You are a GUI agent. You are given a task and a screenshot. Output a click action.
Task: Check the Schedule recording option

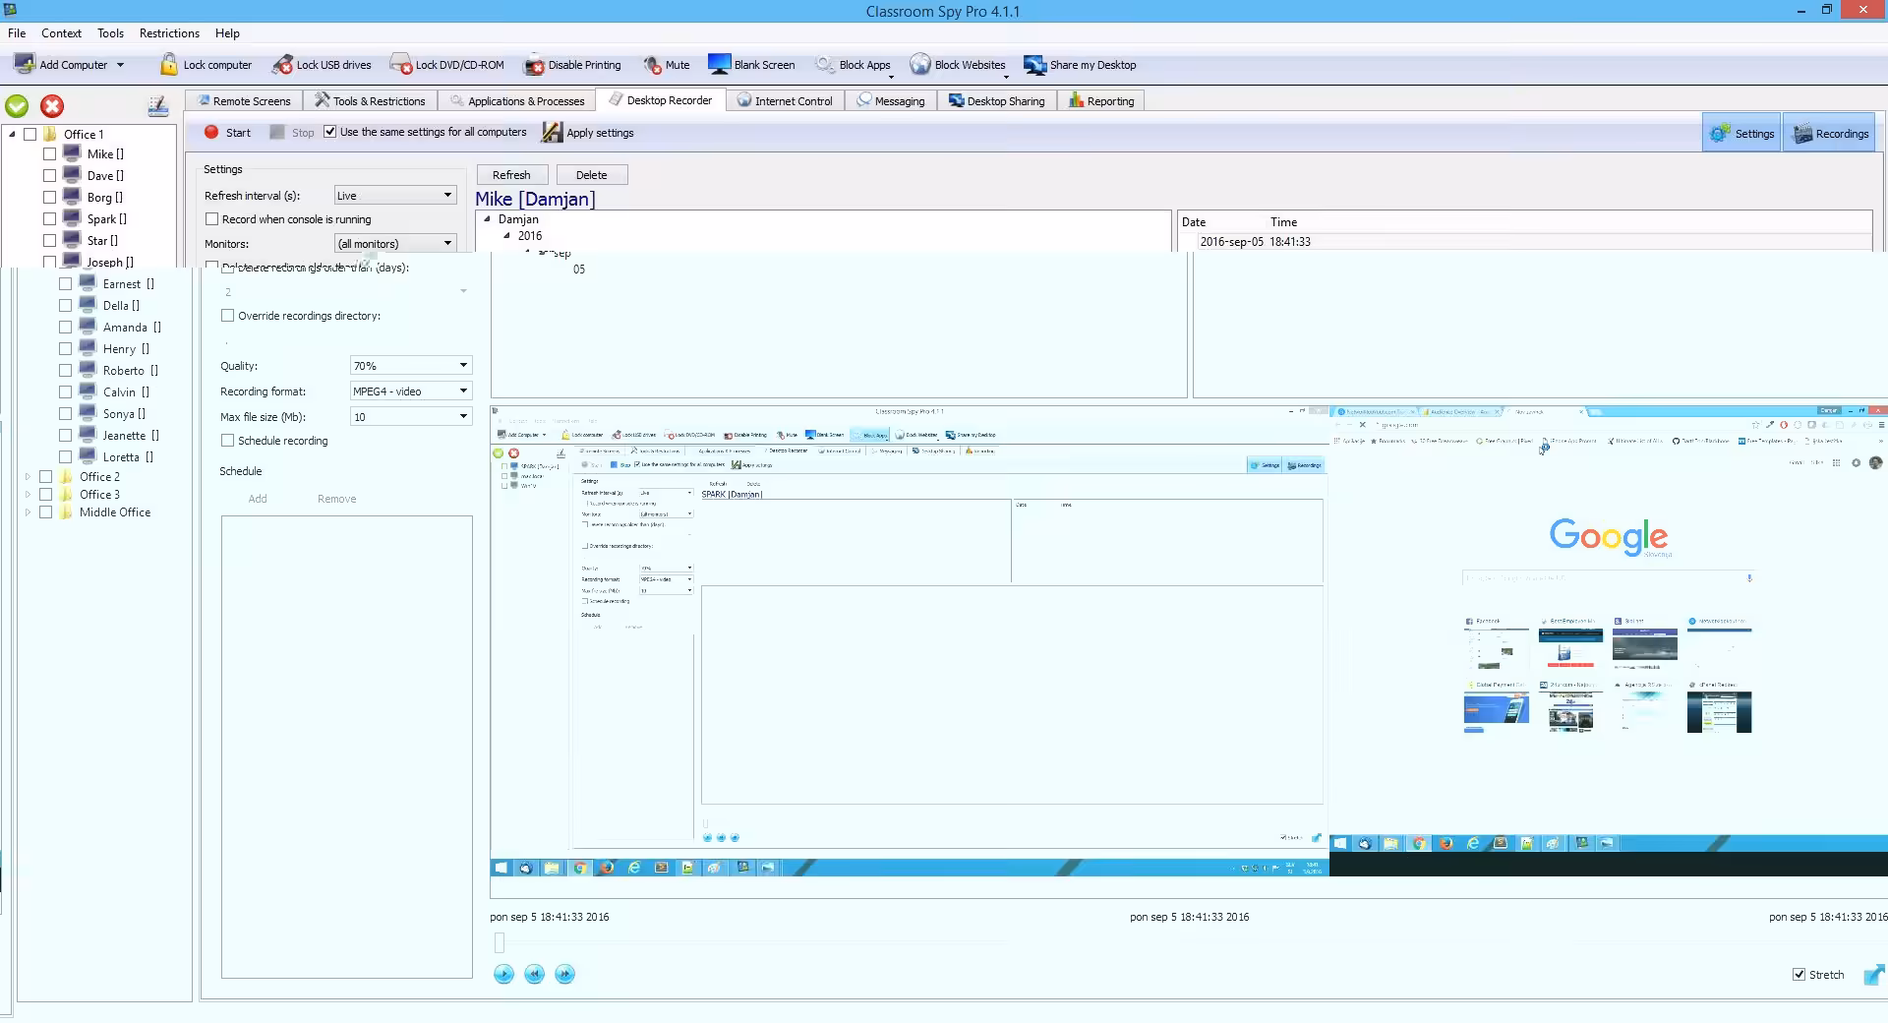click(x=228, y=441)
